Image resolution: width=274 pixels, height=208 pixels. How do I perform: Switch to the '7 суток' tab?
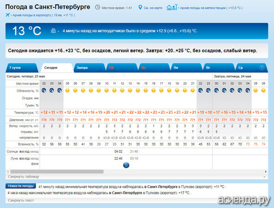pyautogui.click(x=21, y=68)
